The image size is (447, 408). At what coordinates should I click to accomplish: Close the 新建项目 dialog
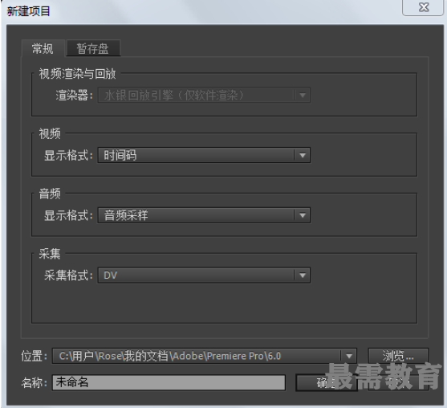(x=424, y=7)
